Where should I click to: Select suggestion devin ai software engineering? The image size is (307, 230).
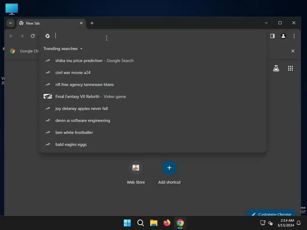coord(153,120)
